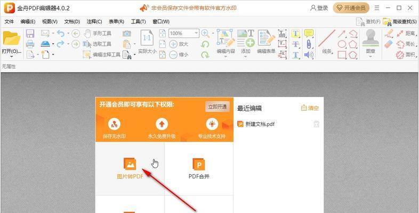419x213 pixels.
Task: Select the Distance (距离) measure tool
Action: coord(407,34)
